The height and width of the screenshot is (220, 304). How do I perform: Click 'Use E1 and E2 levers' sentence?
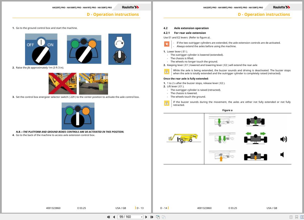pyautogui.click(x=187, y=38)
